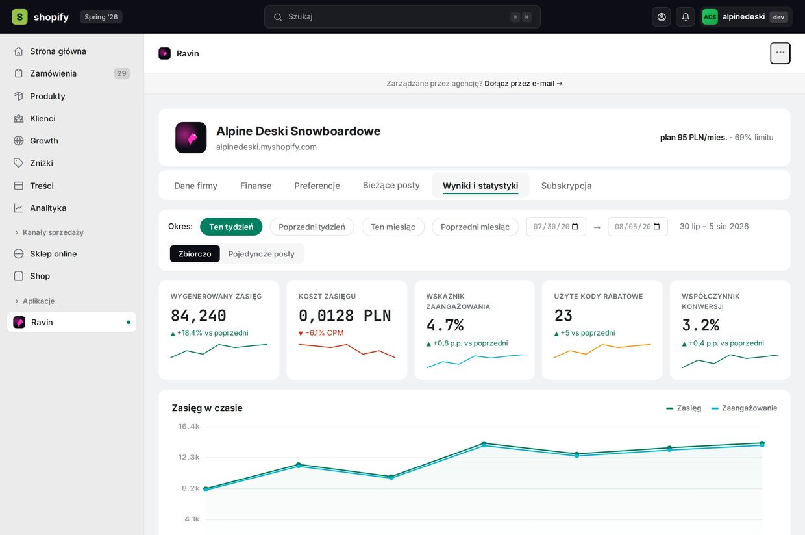Click the Zamówienia orders icon
The width and height of the screenshot is (805, 535).
point(19,73)
